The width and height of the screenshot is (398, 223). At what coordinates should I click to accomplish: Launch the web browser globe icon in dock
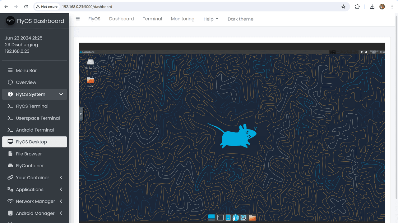[x=236, y=218]
